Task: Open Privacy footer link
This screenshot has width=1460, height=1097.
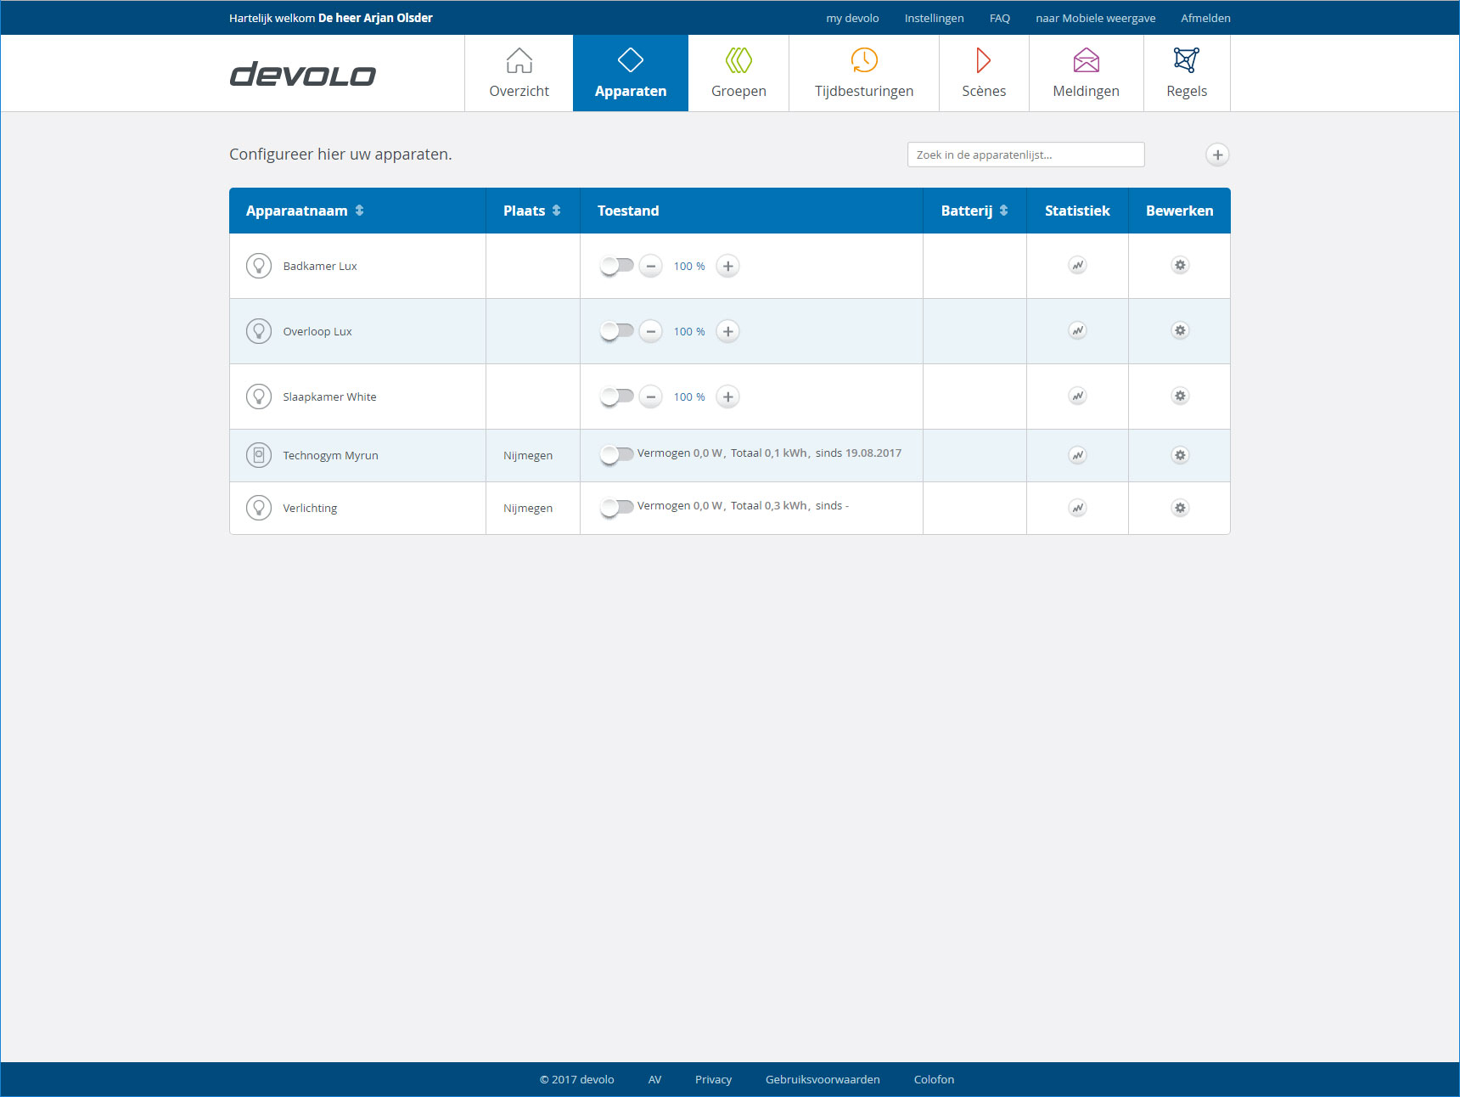Action: pos(713,1079)
